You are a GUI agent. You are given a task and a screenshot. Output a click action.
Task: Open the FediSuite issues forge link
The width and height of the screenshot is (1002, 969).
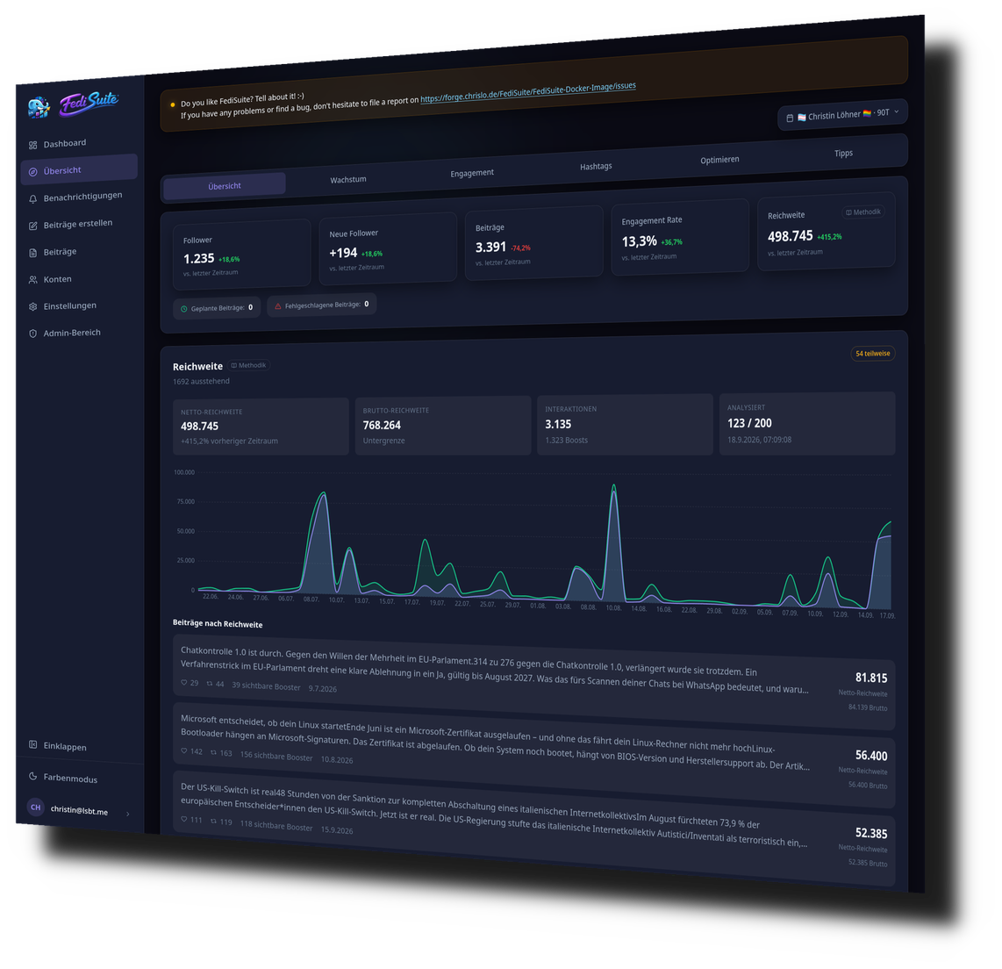pyautogui.click(x=528, y=93)
